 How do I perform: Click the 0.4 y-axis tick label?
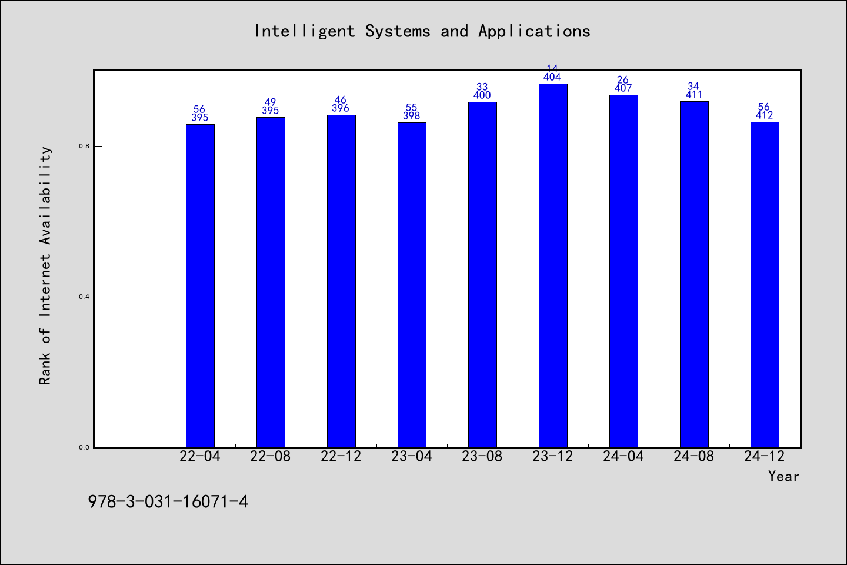[84, 297]
